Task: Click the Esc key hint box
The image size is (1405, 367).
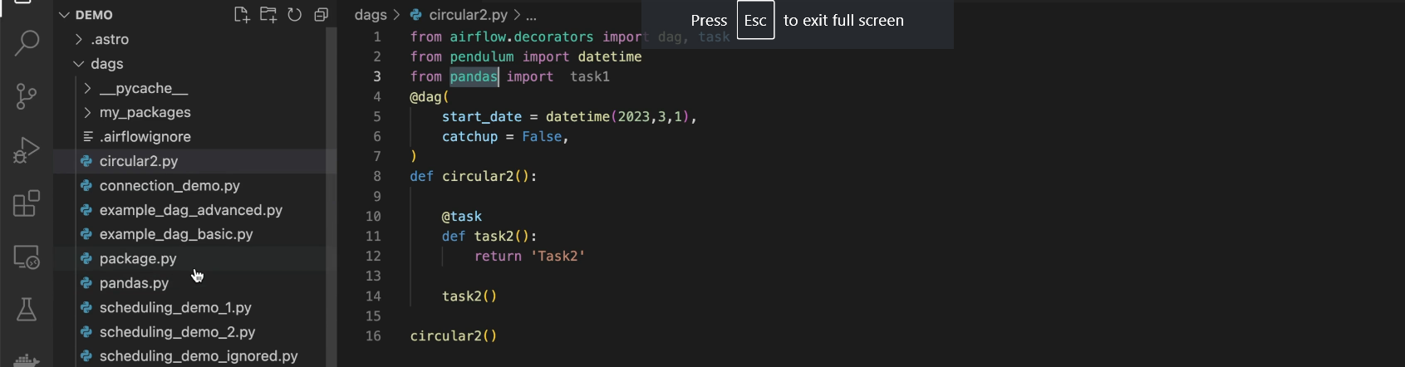Action: 755,20
